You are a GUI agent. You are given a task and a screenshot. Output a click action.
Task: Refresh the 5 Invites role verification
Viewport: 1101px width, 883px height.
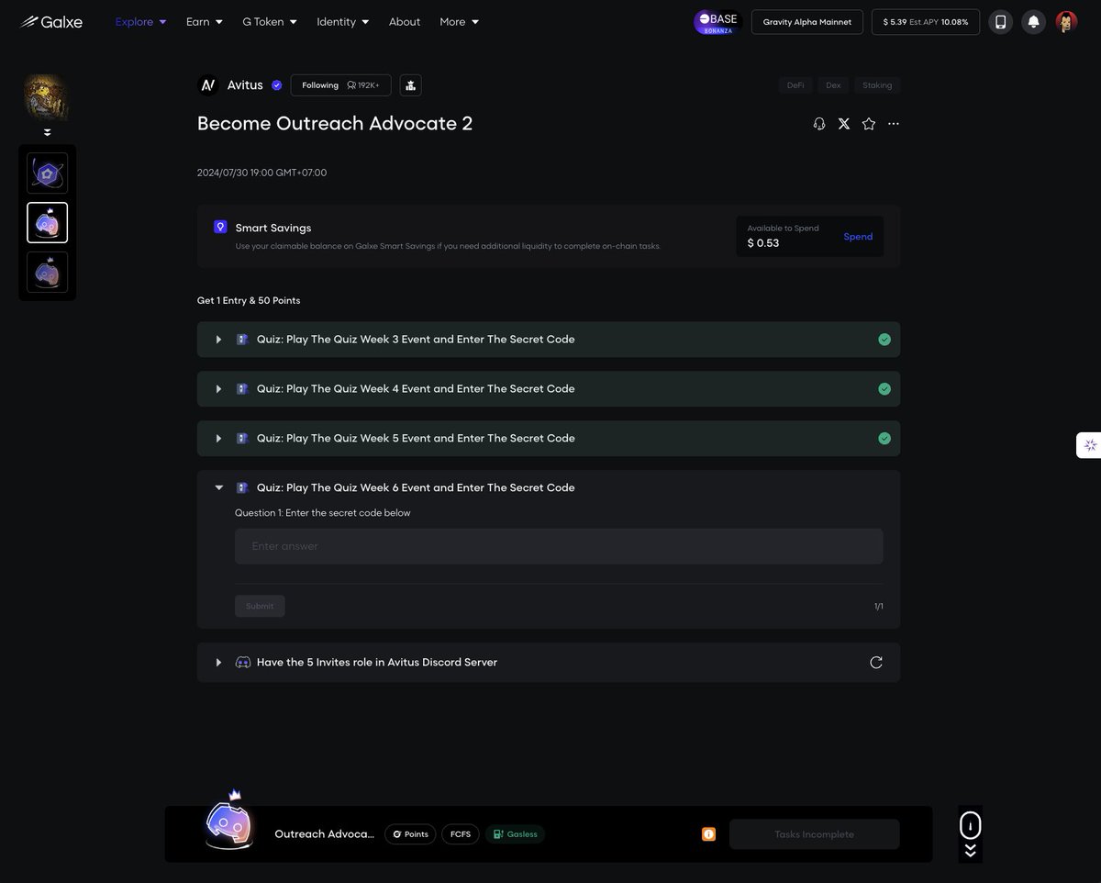[876, 663]
